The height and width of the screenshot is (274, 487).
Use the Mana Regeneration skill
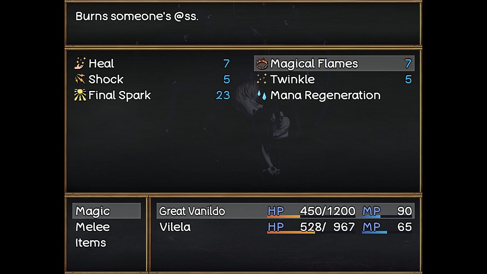click(325, 95)
